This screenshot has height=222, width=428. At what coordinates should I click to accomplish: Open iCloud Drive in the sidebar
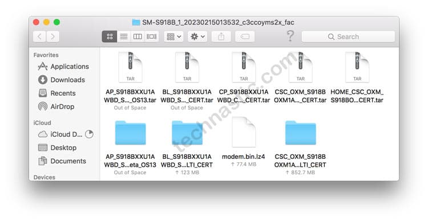(x=60, y=134)
